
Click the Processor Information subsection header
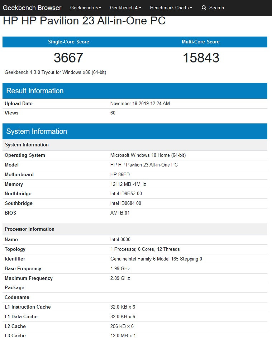click(29, 229)
